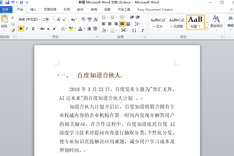
Task: Click the Decrease Indent icon
Action: 132,17
